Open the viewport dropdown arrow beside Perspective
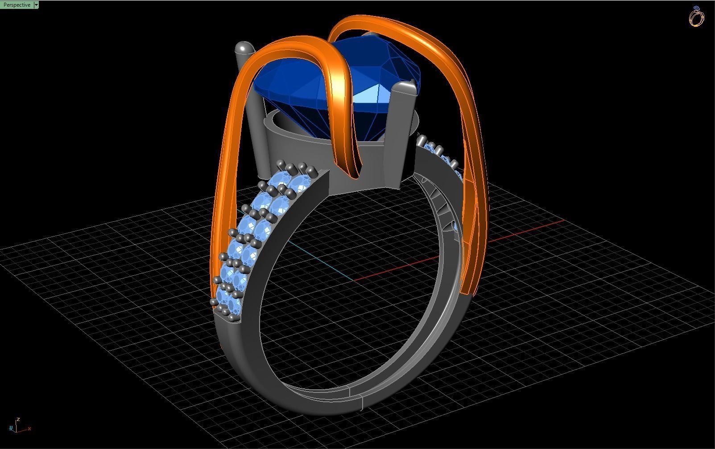The width and height of the screenshot is (715, 449). tap(37, 5)
